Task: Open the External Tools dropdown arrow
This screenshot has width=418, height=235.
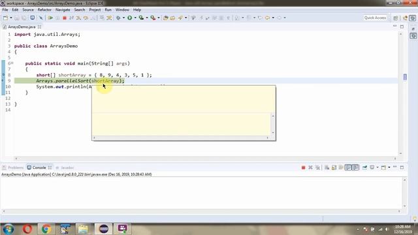Action: click(159, 18)
